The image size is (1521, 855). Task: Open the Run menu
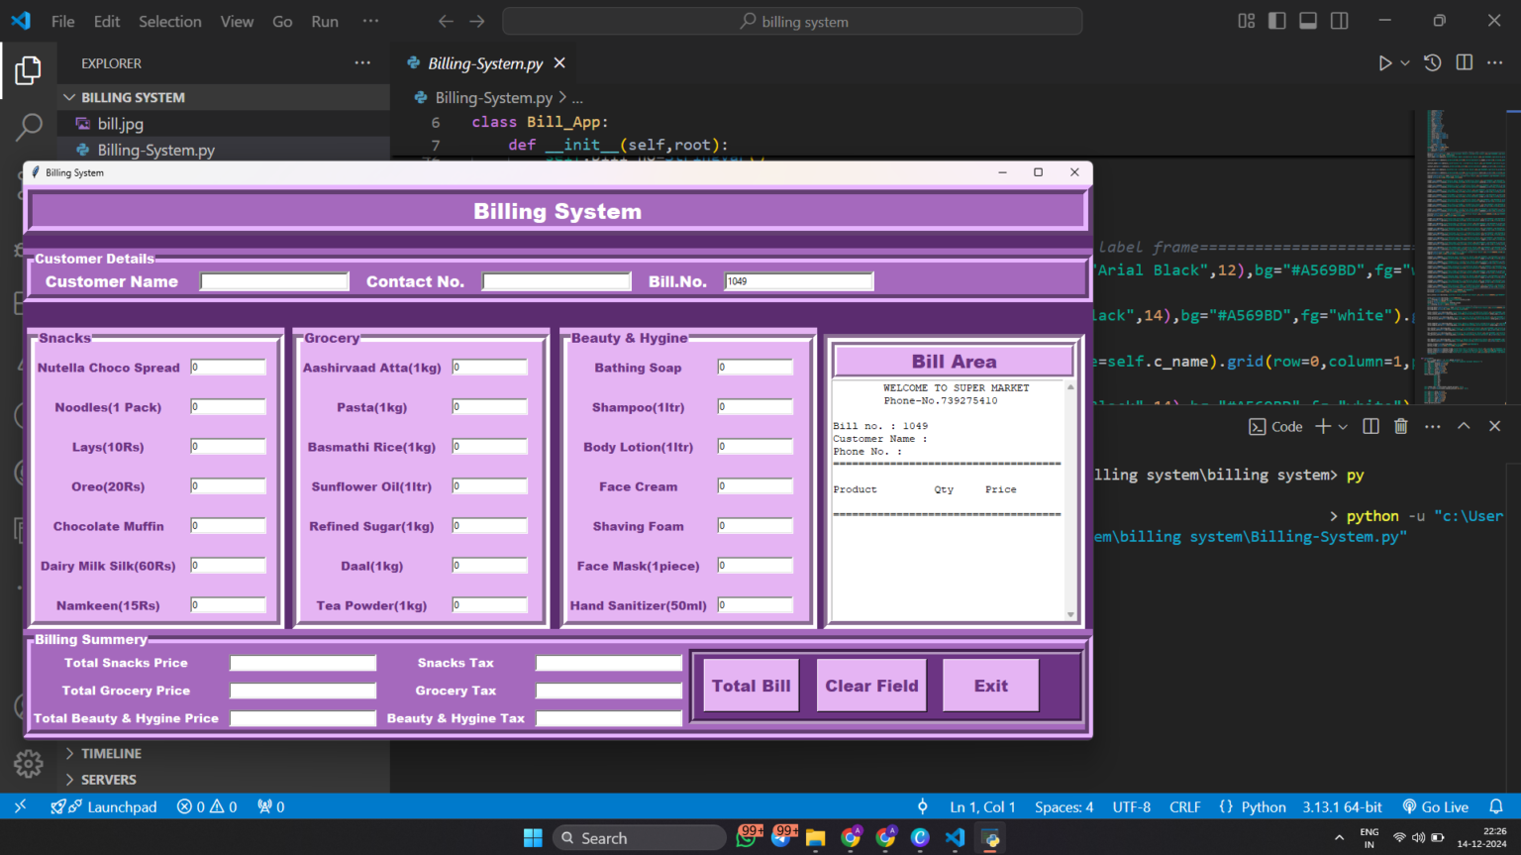(x=324, y=20)
